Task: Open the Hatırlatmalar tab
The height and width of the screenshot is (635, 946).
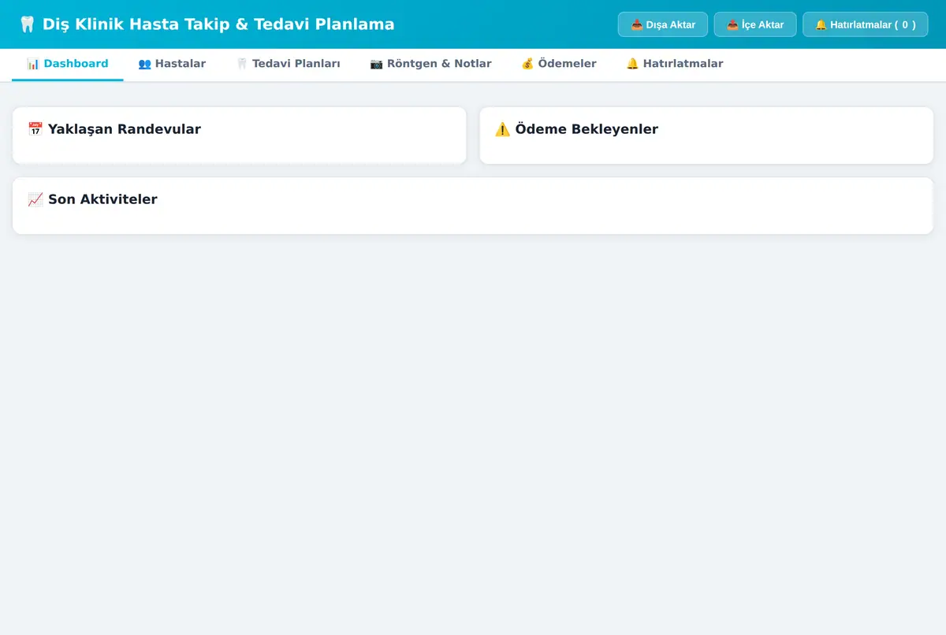Action: (674, 64)
